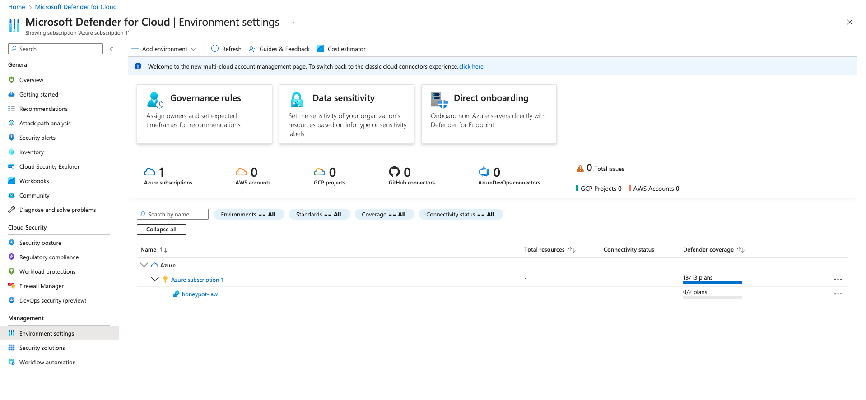Open the Azure subscription 1 link

pyautogui.click(x=197, y=280)
